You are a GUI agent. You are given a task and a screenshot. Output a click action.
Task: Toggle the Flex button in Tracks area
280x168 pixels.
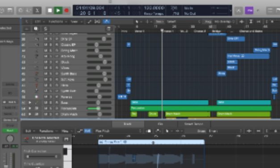click(x=97, y=21)
